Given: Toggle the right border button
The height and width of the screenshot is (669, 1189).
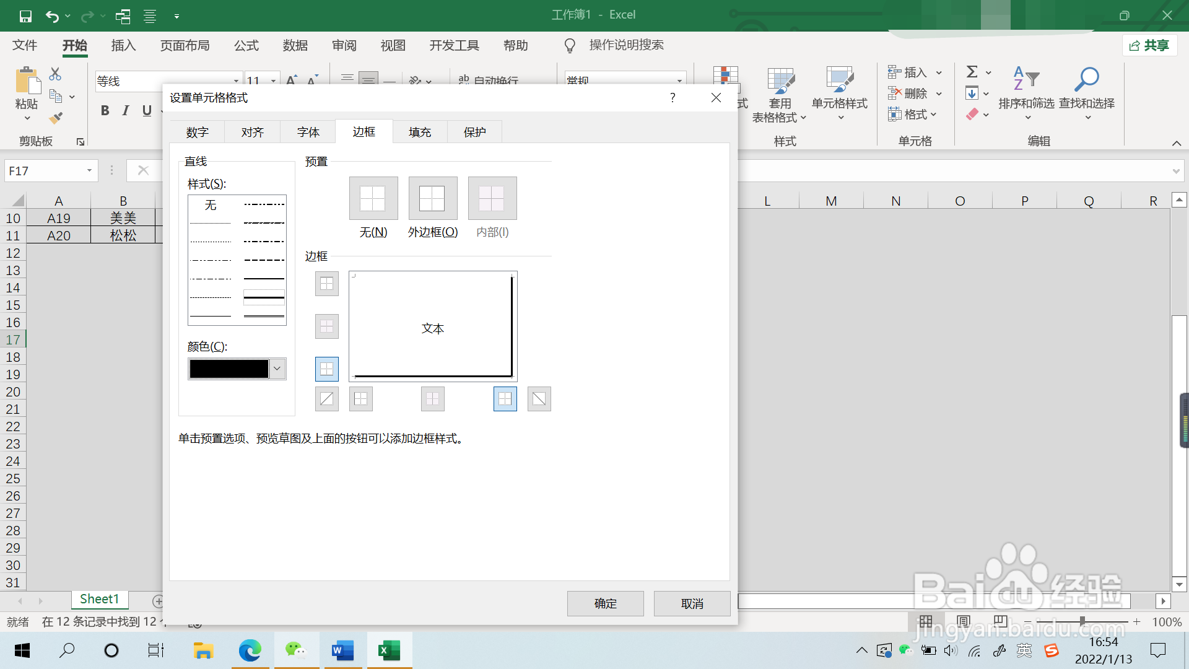Looking at the screenshot, I should pyautogui.click(x=505, y=399).
